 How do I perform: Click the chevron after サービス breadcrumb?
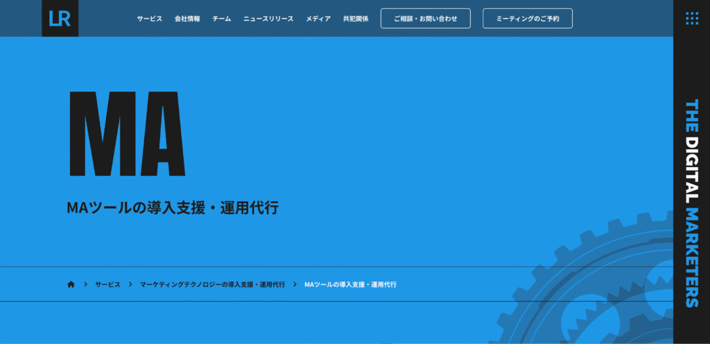[130, 284]
